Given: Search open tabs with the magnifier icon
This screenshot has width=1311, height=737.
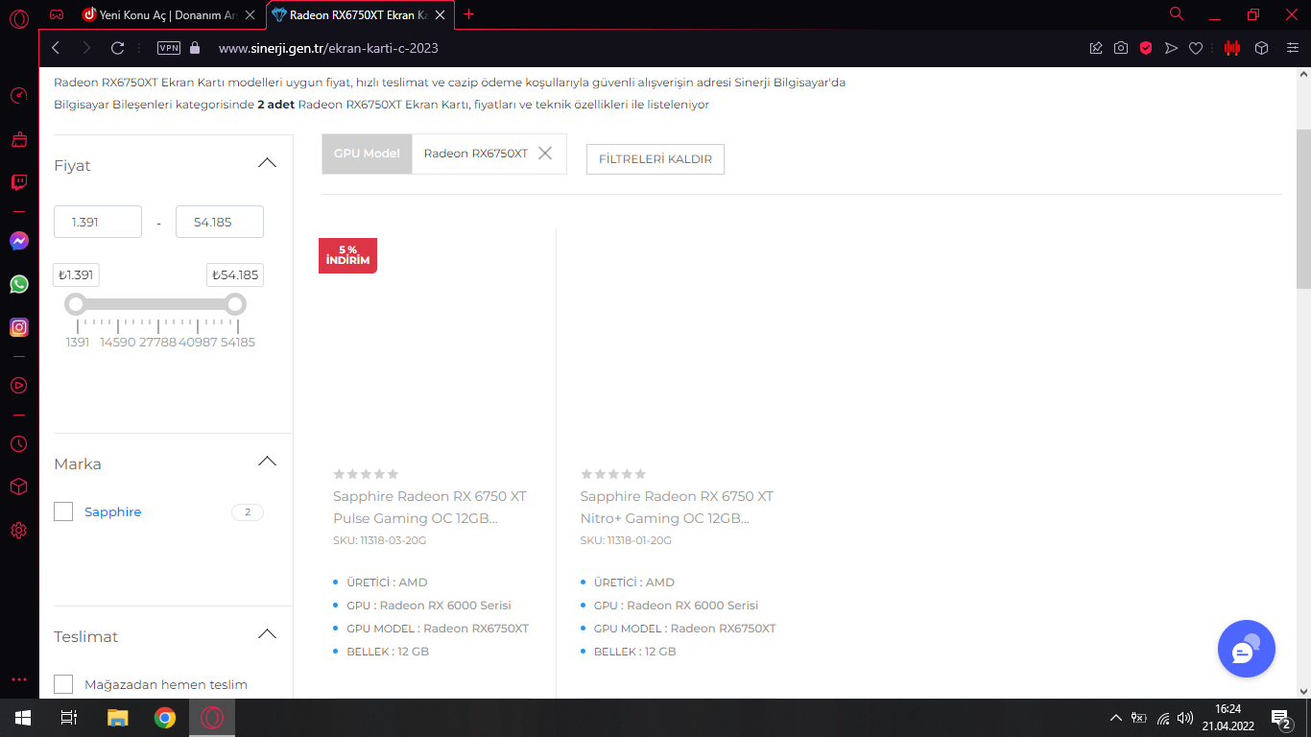Looking at the screenshot, I should pos(1177,13).
